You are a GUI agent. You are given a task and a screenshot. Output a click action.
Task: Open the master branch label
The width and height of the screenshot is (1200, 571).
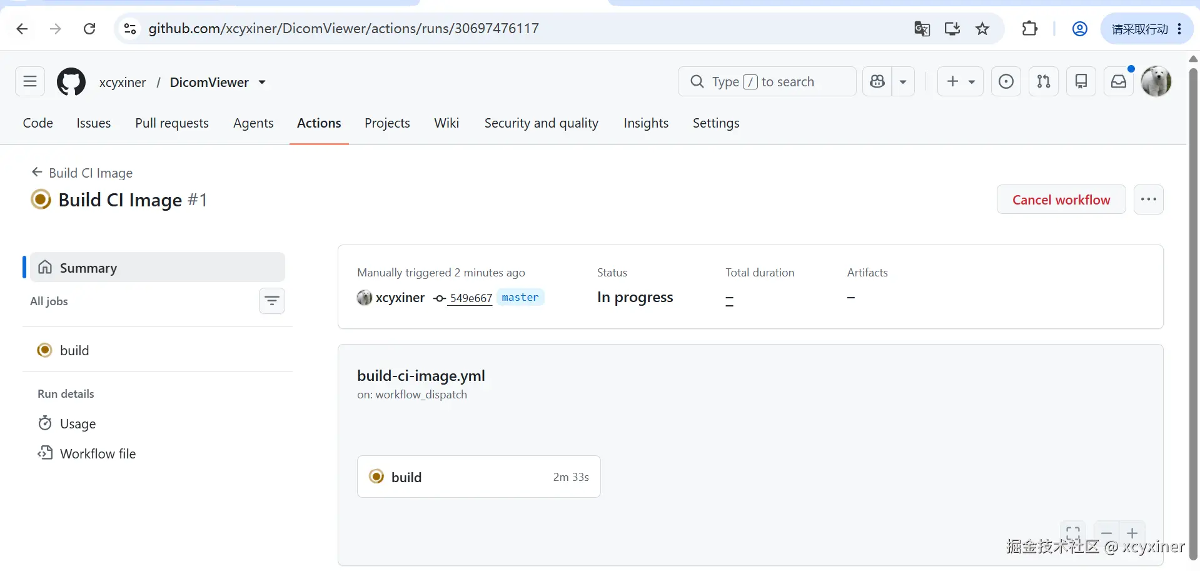click(520, 298)
